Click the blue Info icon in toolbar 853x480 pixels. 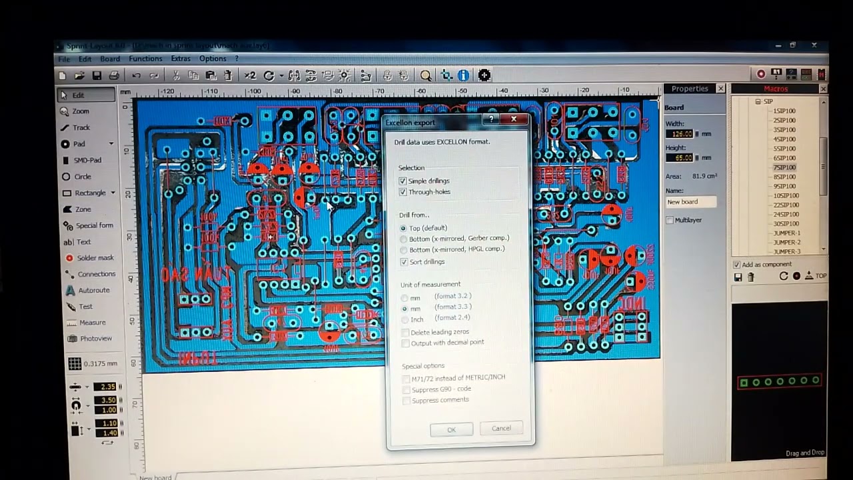(x=464, y=76)
